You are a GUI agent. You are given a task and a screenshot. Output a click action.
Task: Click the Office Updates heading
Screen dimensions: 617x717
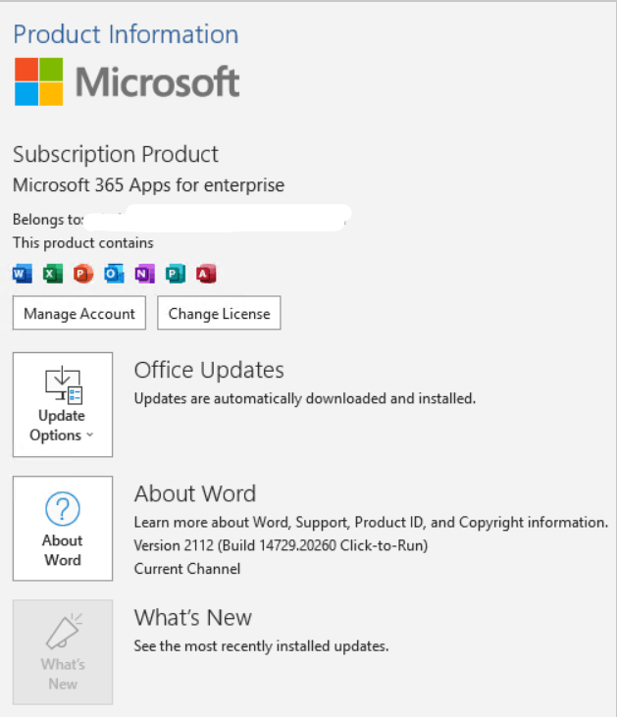(209, 370)
